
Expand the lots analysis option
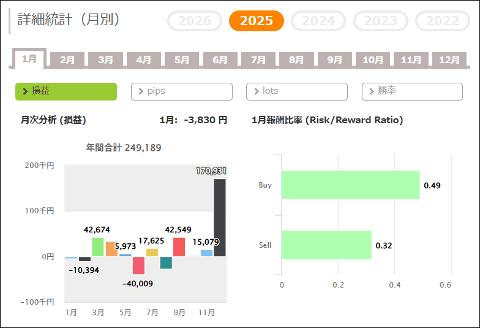click(x=297, y=91)
